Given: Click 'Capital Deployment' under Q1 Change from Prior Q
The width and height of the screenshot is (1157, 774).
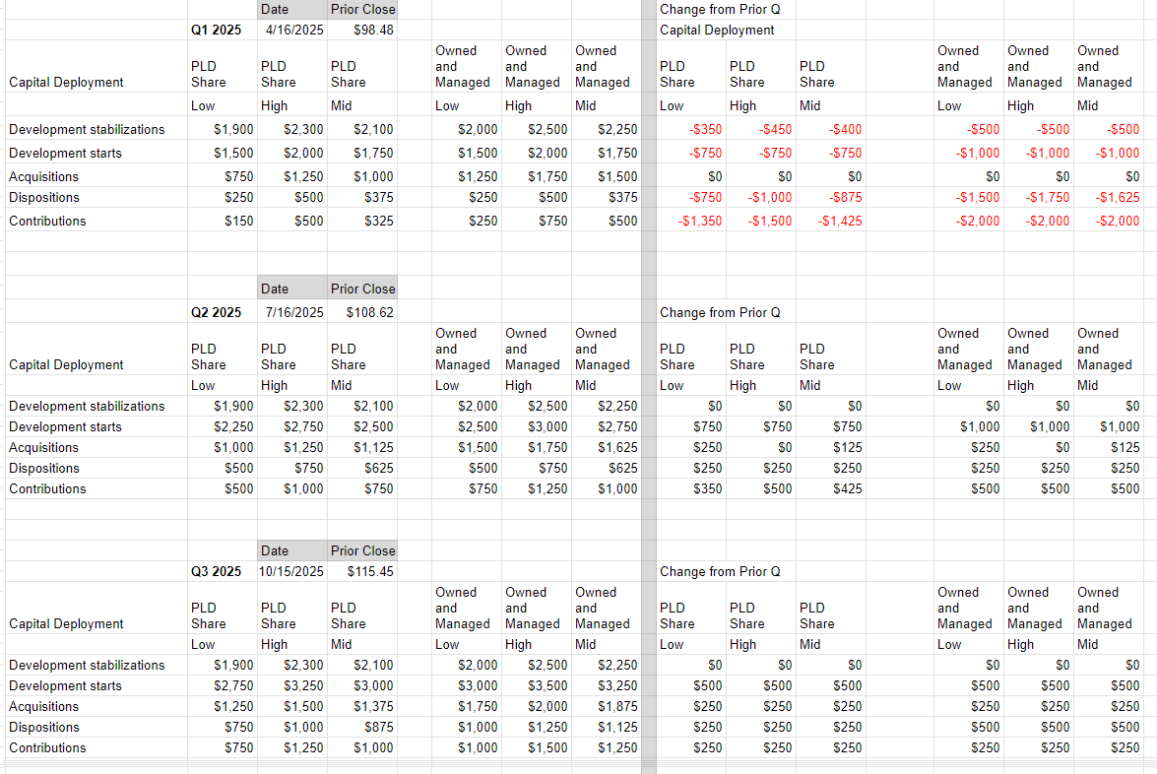Looking at the screenshot, I should (x=717, y=31).
